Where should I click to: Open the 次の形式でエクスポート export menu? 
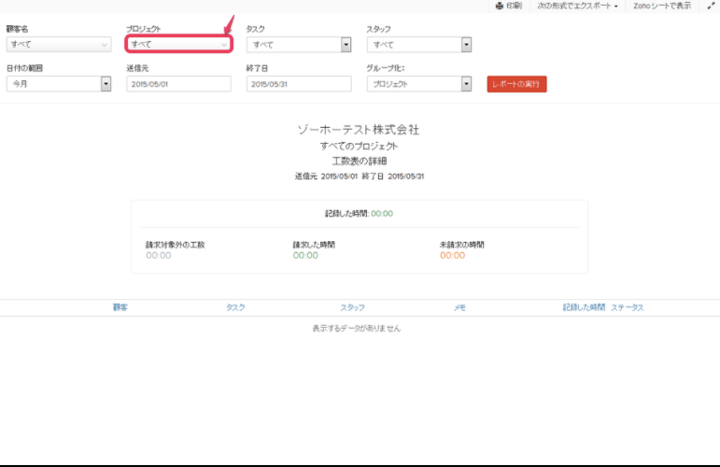pyautogui.click(x=577, y=6)
